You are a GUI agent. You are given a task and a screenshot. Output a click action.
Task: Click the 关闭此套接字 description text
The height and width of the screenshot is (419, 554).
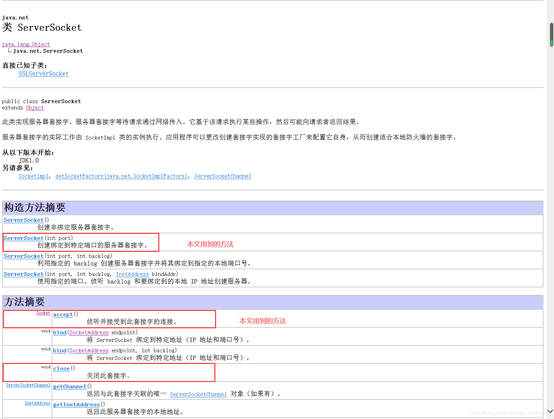(108, 376)
